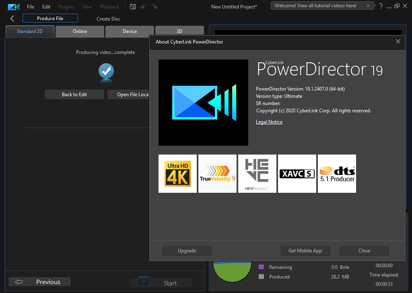Click the large PowerDirector logo in About dialog
The image size is (412, 293).
coord(203,103)
